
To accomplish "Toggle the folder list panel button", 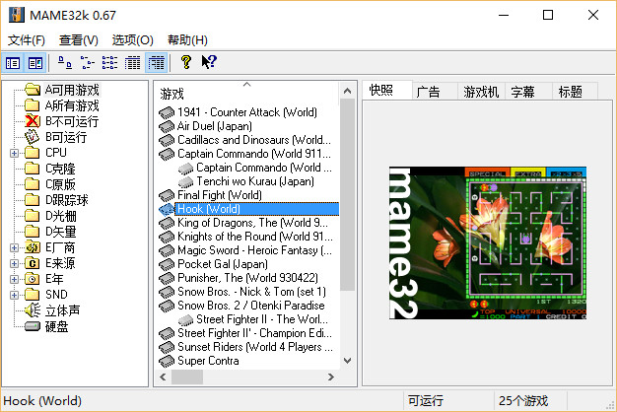I will click(13, 63).
